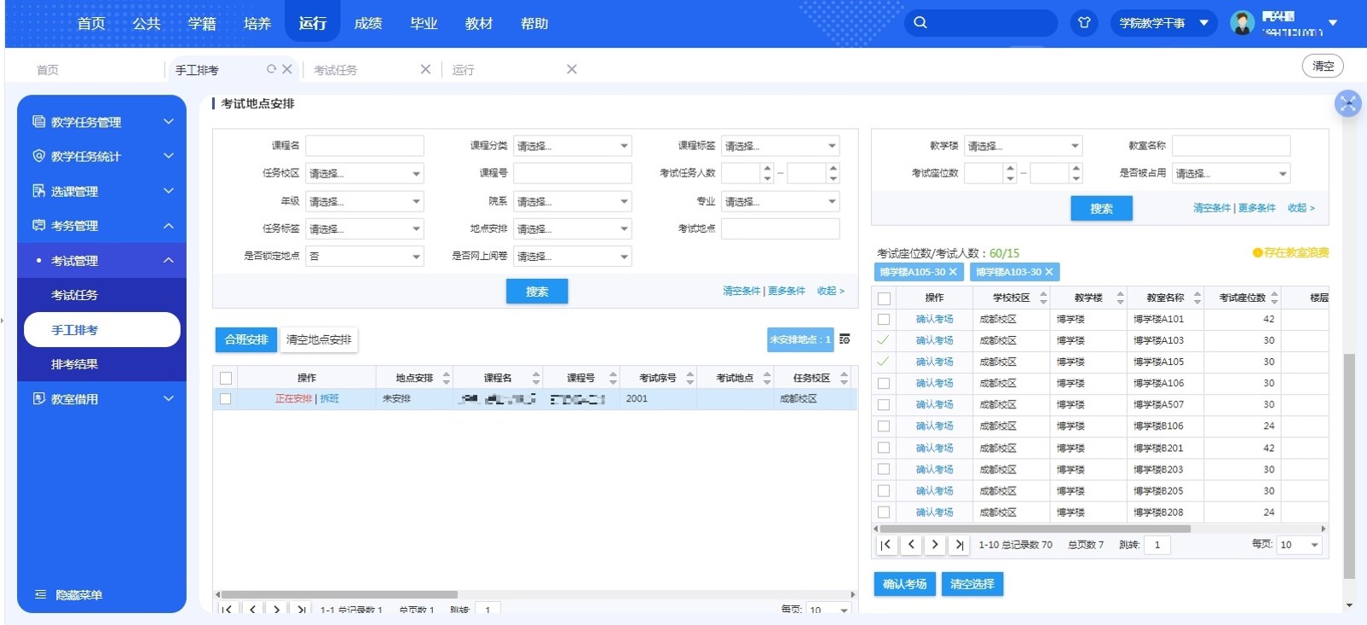Close the 考试任务 tab
The height and width of the screenshot is (625, 1367).
coord(425,69)
